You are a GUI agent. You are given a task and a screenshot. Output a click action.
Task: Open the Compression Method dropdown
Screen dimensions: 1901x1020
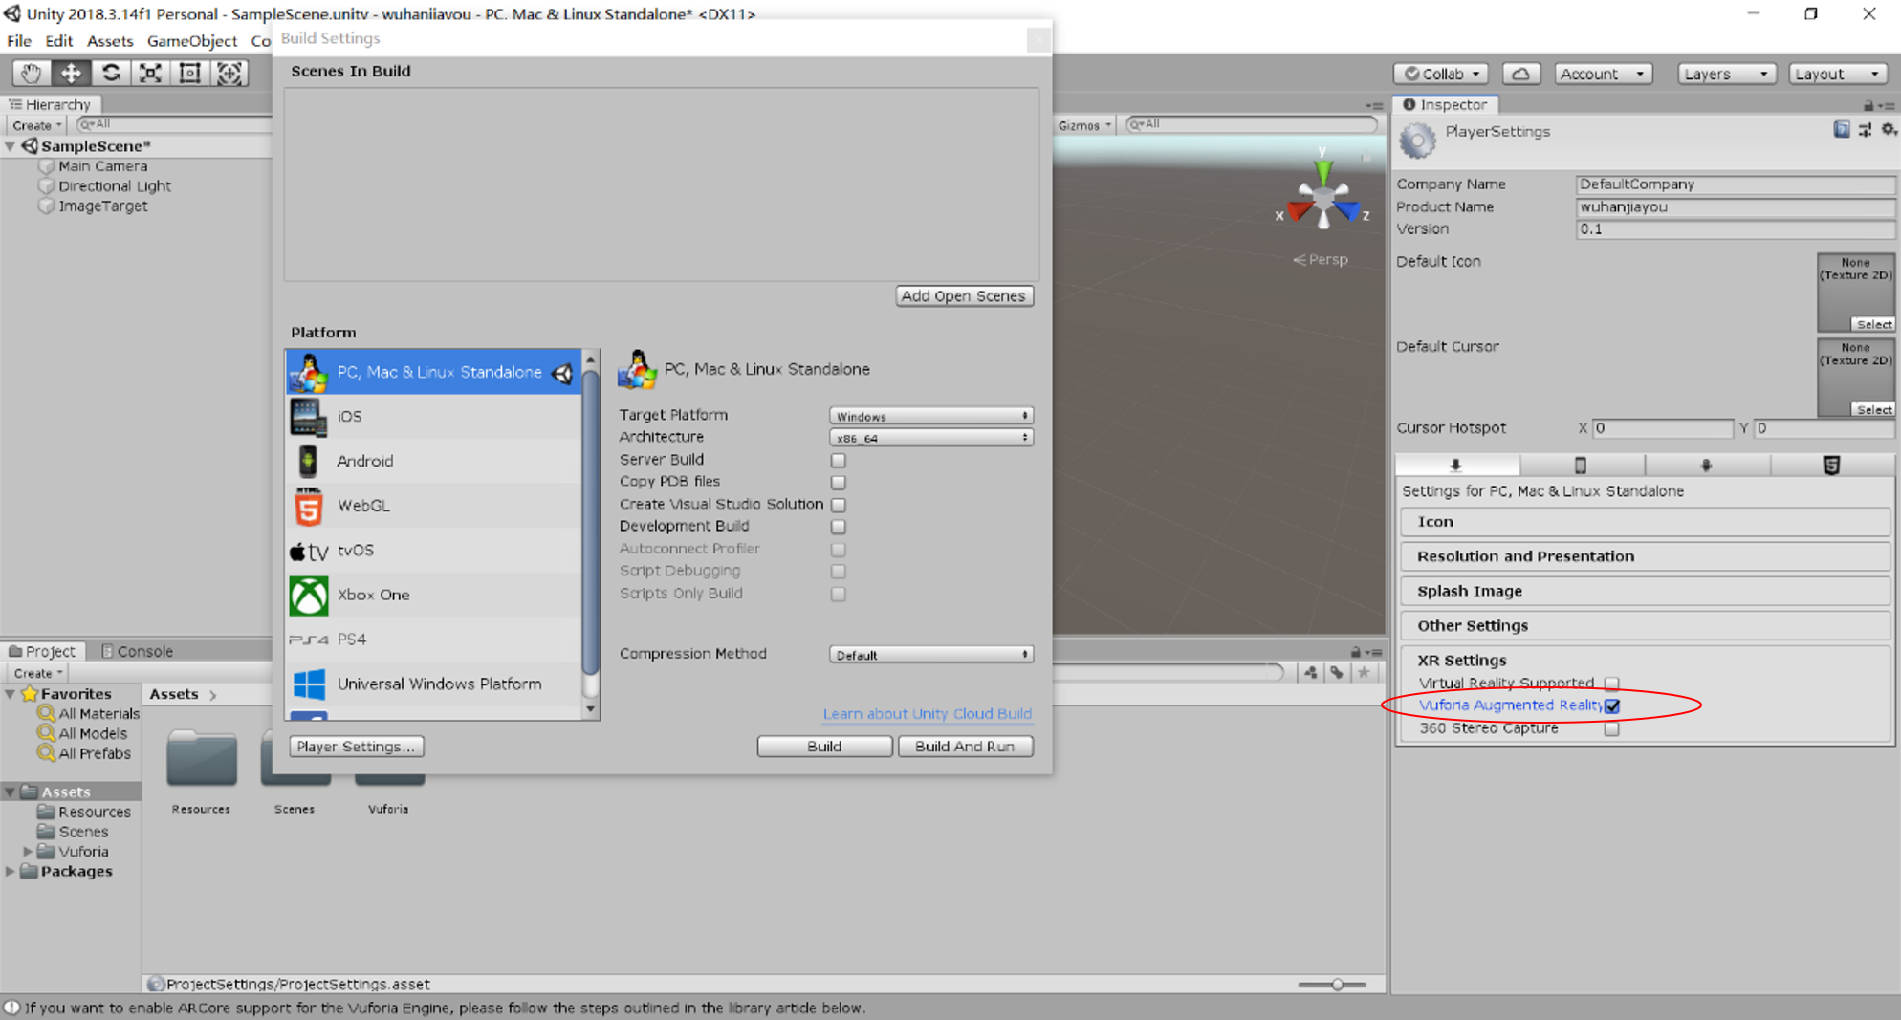click(930, 655)
